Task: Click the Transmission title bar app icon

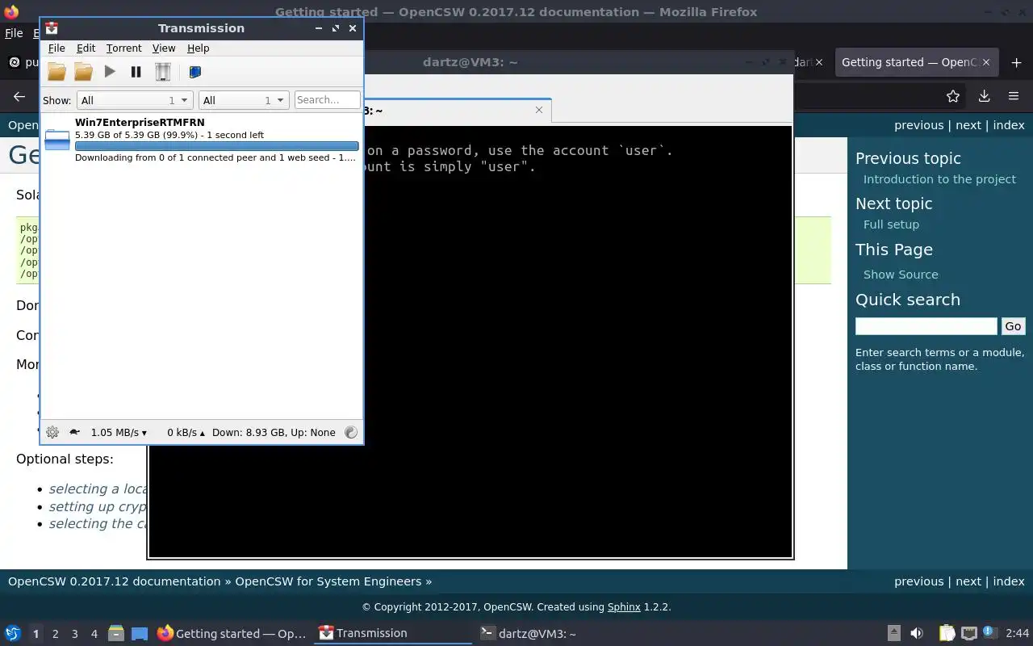Action: pos(52,27)
